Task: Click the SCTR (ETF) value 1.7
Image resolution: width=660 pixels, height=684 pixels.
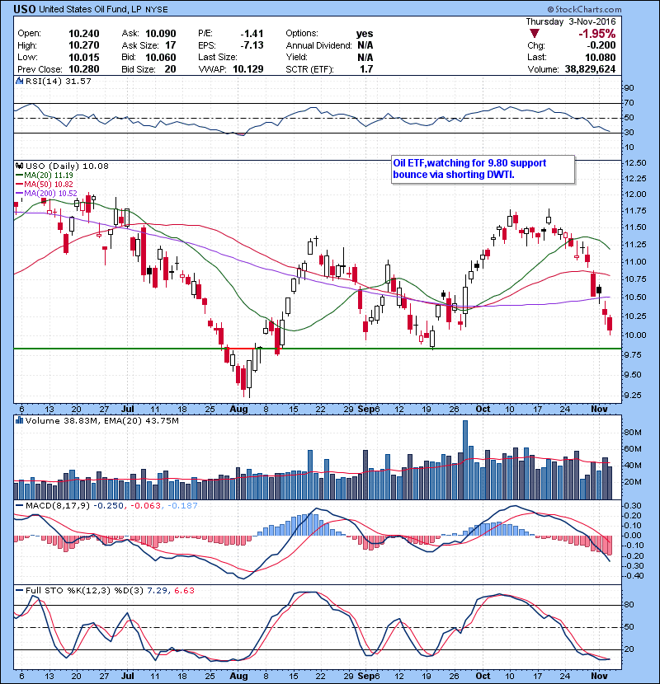Action: tap(367, 69)
